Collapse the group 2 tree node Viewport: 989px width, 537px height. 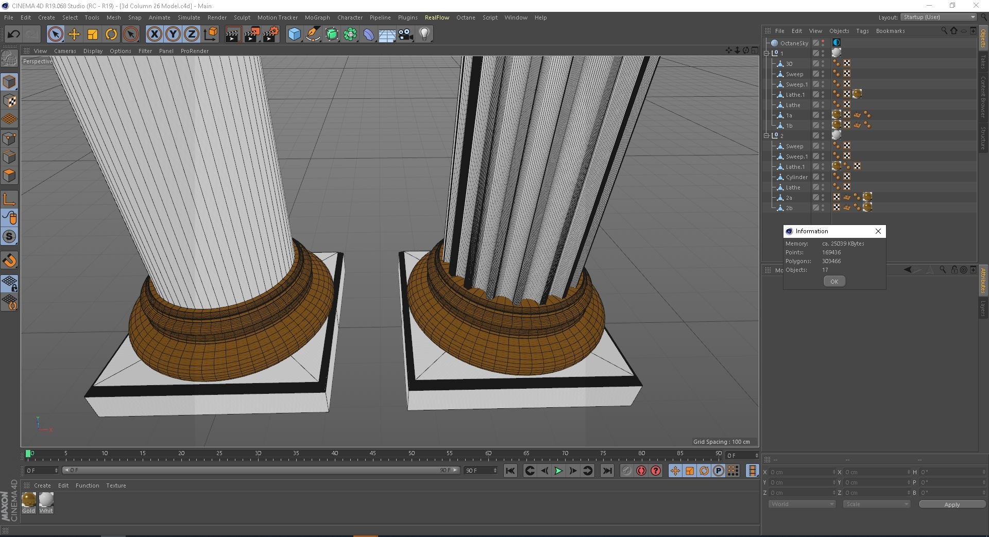point(766,135)
